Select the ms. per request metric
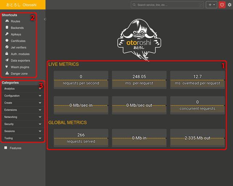The width and height of the screenshot is (233, 186). click(x=139, y=80)
